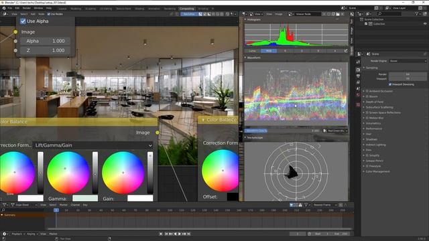Open the Output properties tab icon
Image resolution: width=429 pixels, height=241 pixels.
coord(358,76)
